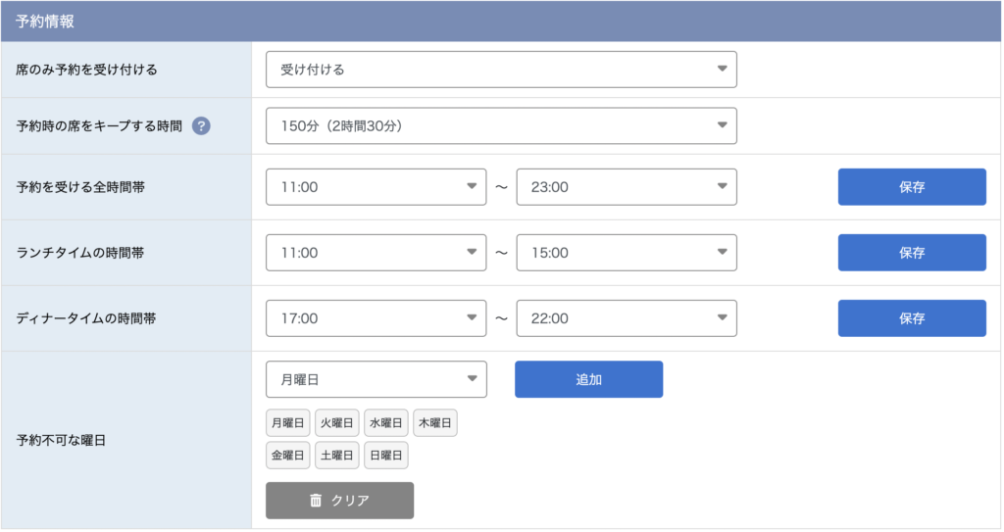
Task: Select the 木曜日 day tag
Action: point(435,423)
